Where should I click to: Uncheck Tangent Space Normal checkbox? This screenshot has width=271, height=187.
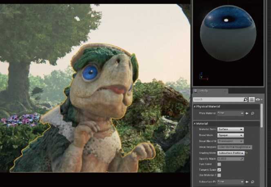click(x=219, y=170)
